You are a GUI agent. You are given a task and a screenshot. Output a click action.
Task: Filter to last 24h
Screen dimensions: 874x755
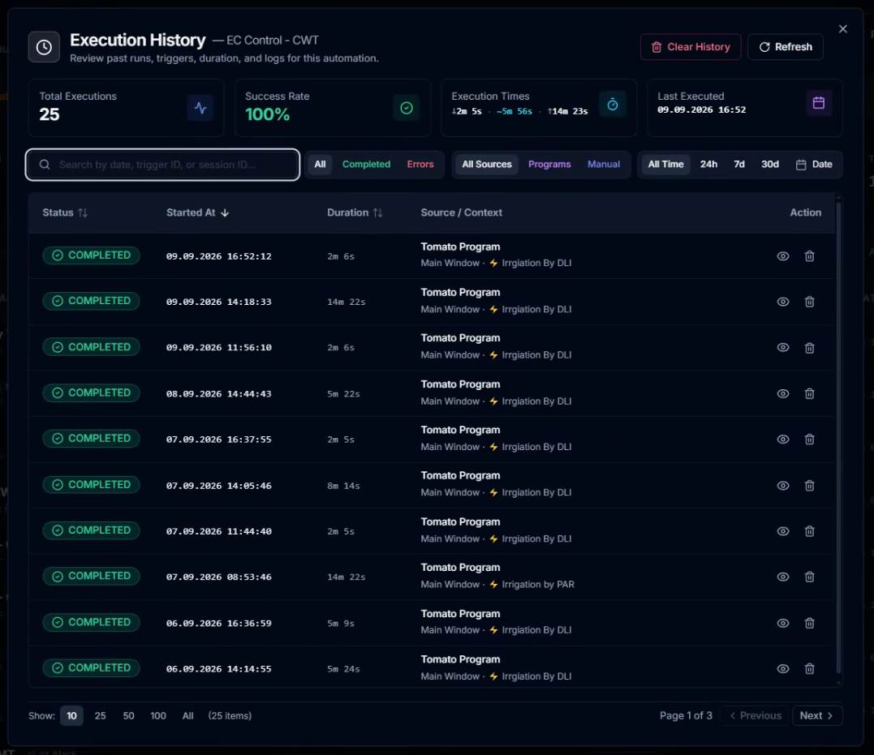[x=708, y=165]
